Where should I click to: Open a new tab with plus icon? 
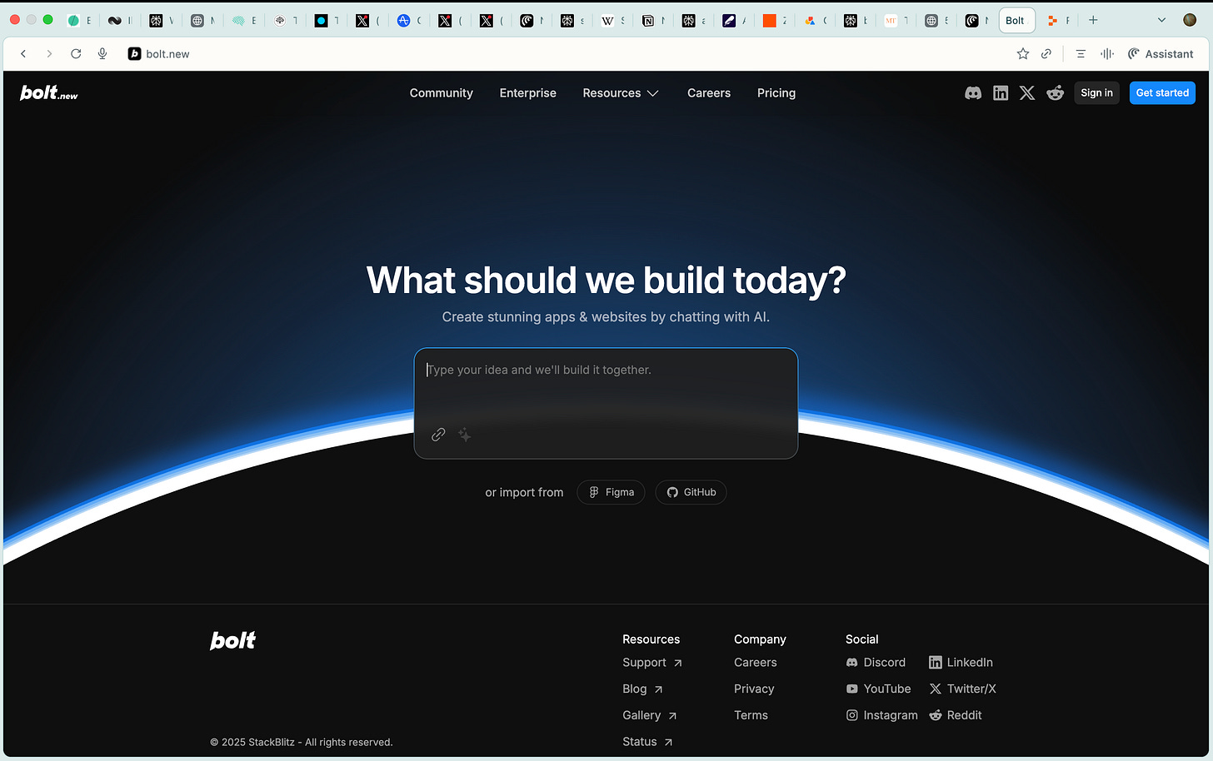click(1093, 20)
